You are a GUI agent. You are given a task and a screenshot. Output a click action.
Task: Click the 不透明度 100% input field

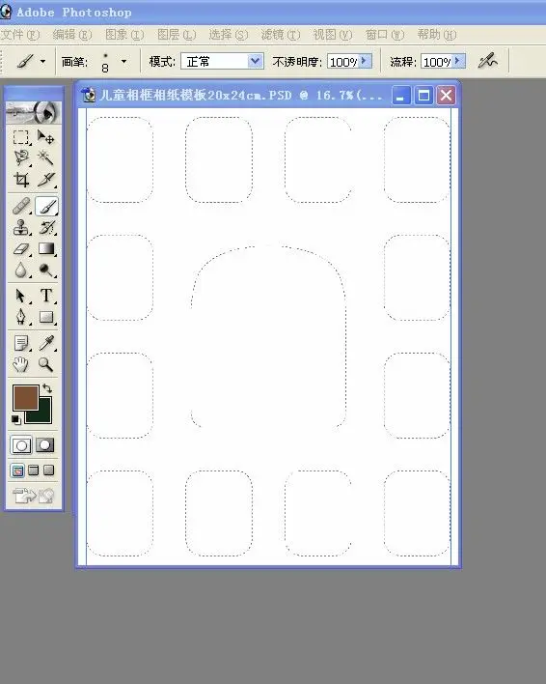click(x=343, y=62)
